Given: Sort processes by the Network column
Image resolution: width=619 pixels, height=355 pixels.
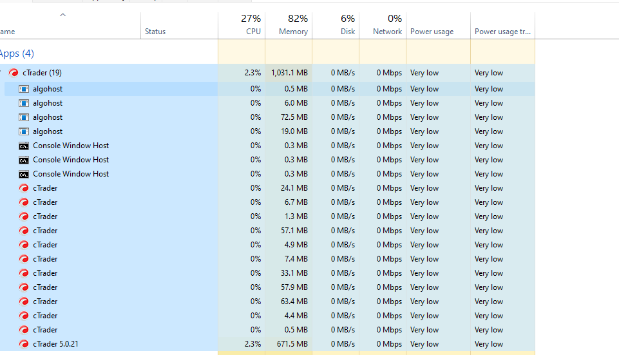Looking at the screenshot, I should (383, 26).
